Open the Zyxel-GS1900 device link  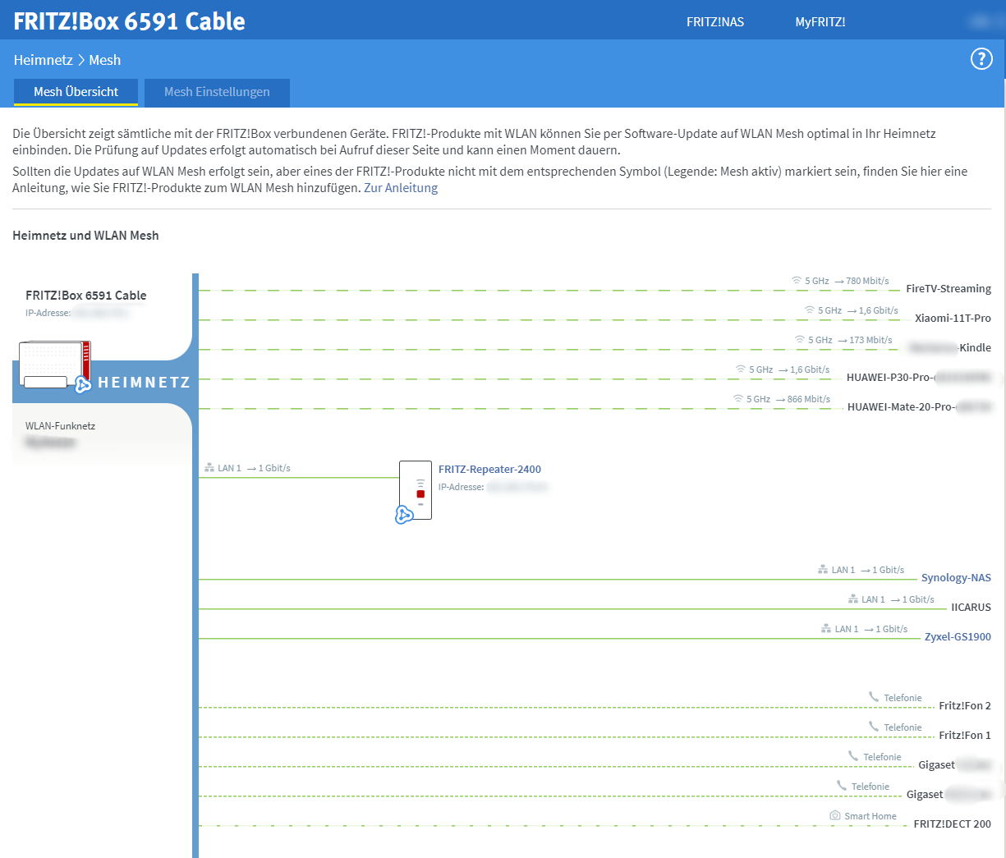click(958, 637)
